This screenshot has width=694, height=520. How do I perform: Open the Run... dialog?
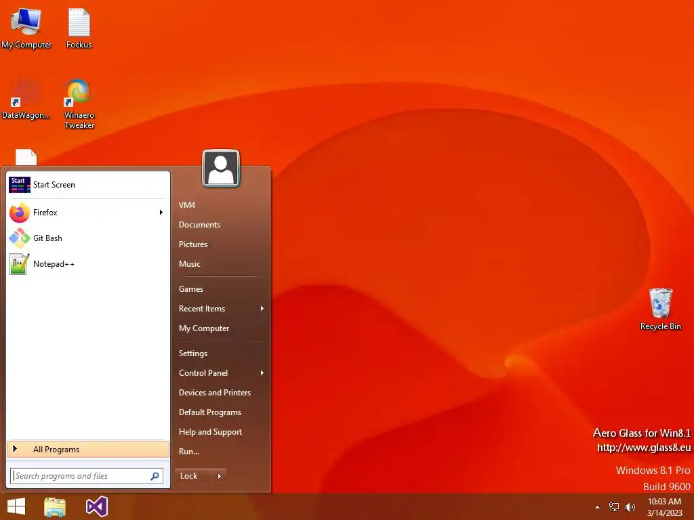[188, 452]
